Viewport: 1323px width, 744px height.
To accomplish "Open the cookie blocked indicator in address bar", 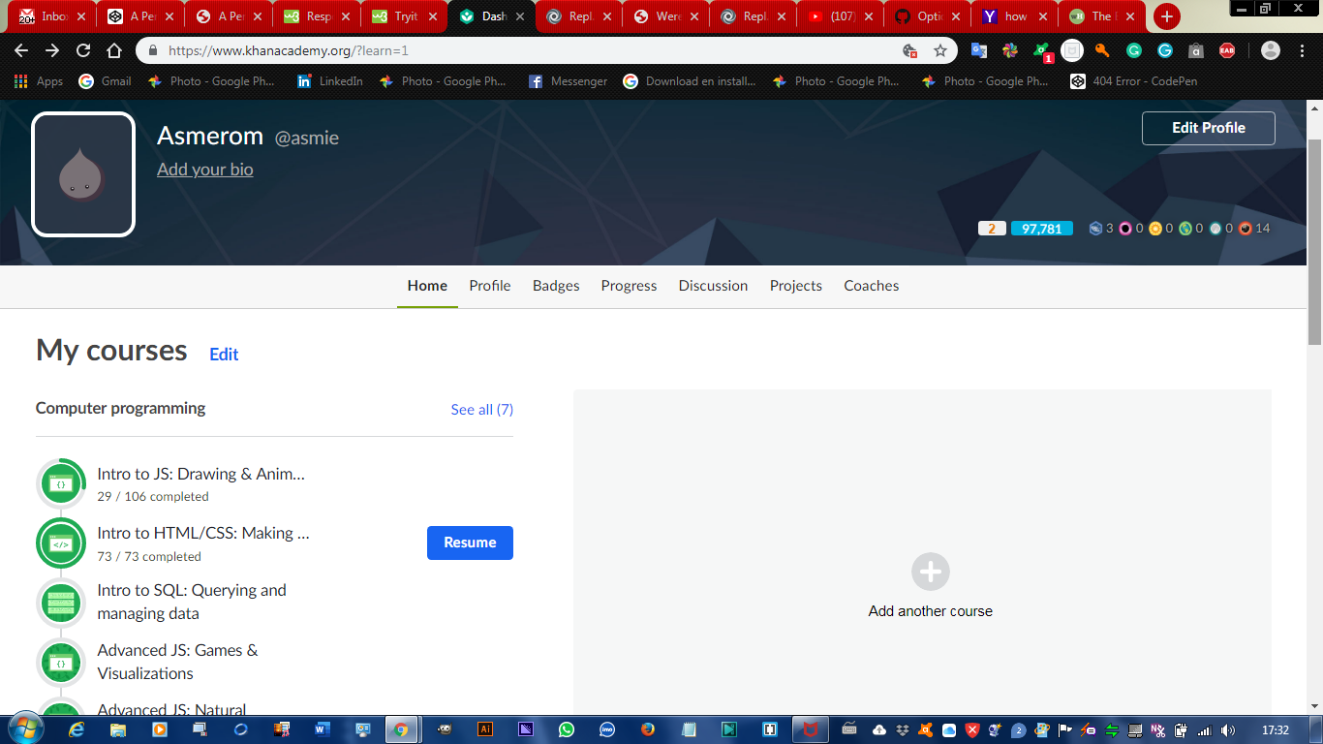I will (909, 50).
